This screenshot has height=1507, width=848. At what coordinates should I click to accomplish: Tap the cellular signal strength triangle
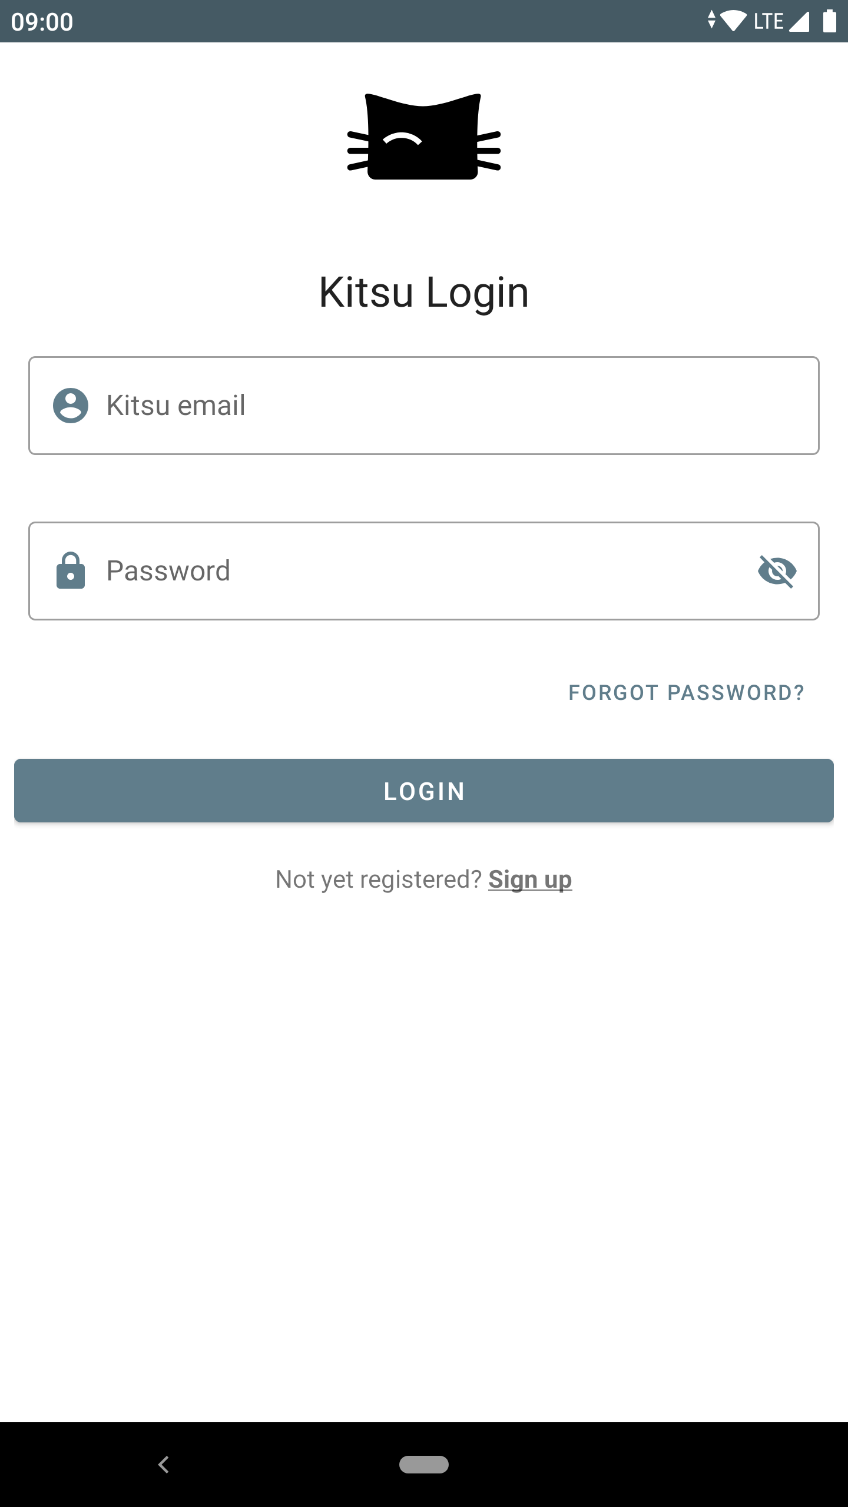click(799, 21)
